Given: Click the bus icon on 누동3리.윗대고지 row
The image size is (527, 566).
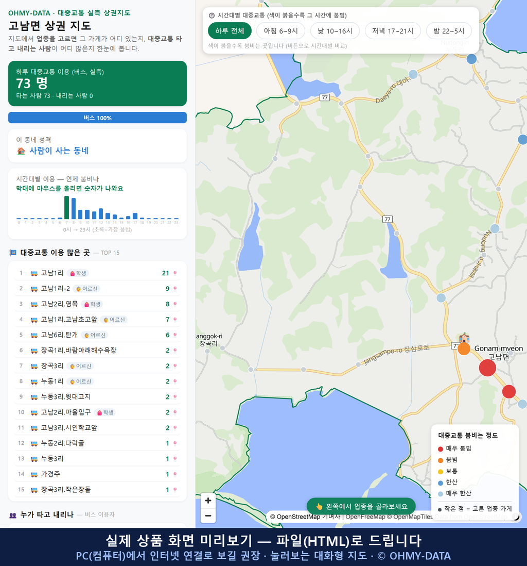Looking at the screenshot, I should pyautogui.click(x=34, y=397).
